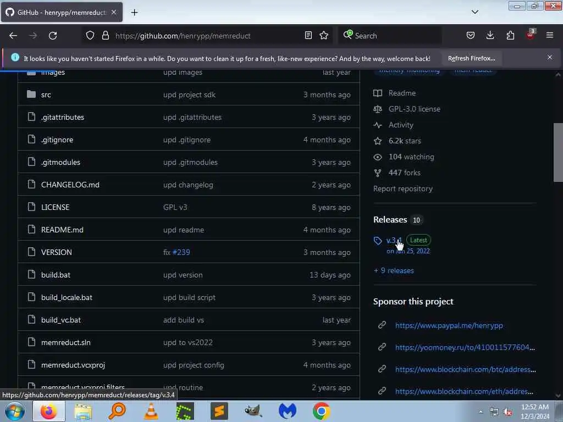Screen dimensions: 563x422
Task: View the 447 forks link
Action: 404,173
